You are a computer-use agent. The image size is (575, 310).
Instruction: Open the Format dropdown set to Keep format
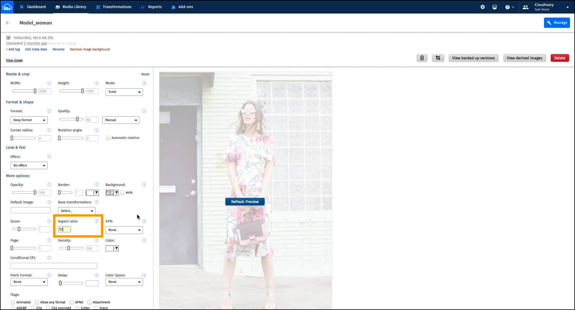pyautogui.click(x=29, y=120)
